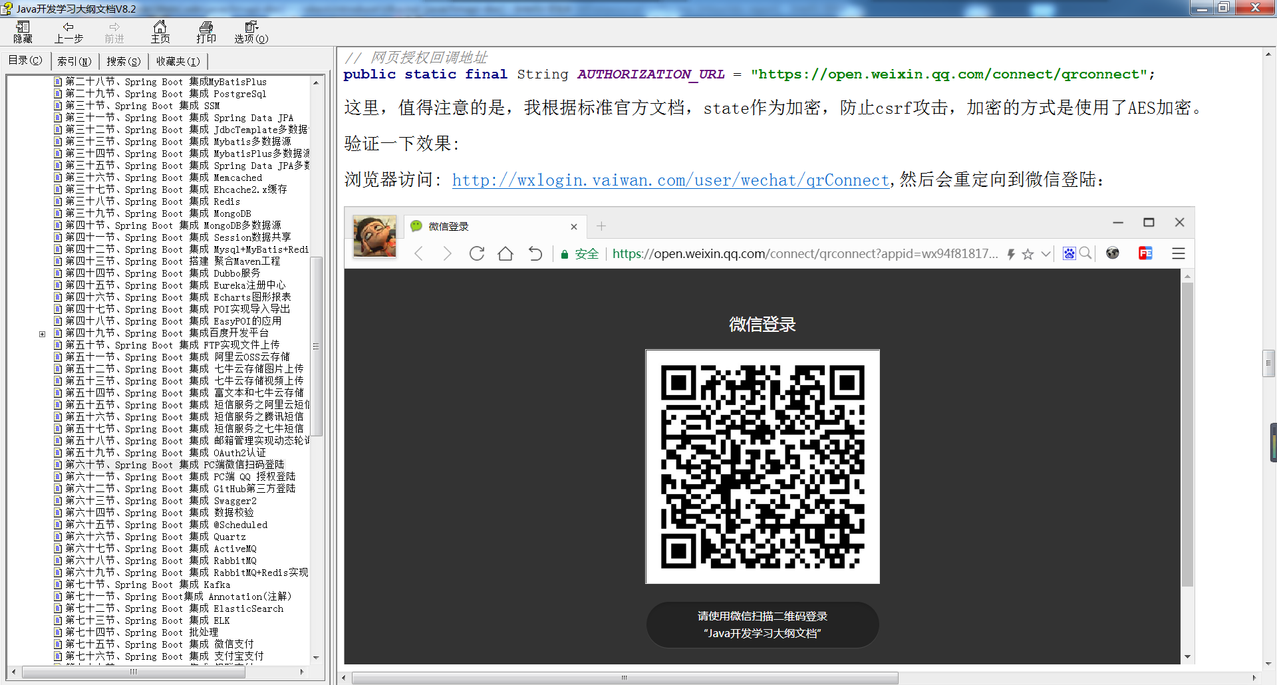Select 第四十五节 集成 Eureka注册中心
Viewport: 1277px width, 685px height.
pos(175,285)
